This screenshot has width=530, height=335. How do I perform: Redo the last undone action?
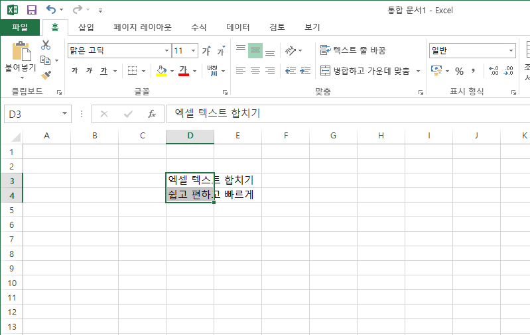tap(78, 9)
